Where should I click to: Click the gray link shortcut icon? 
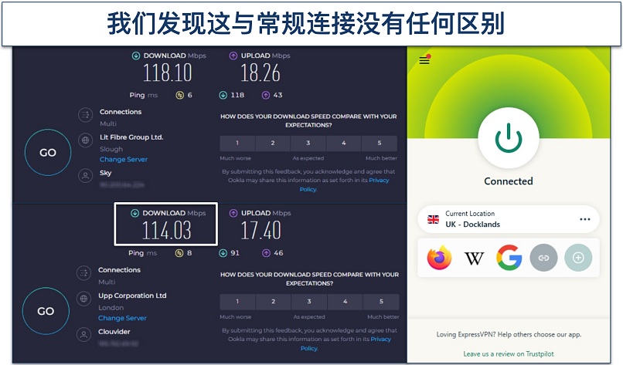coord(543,258)
